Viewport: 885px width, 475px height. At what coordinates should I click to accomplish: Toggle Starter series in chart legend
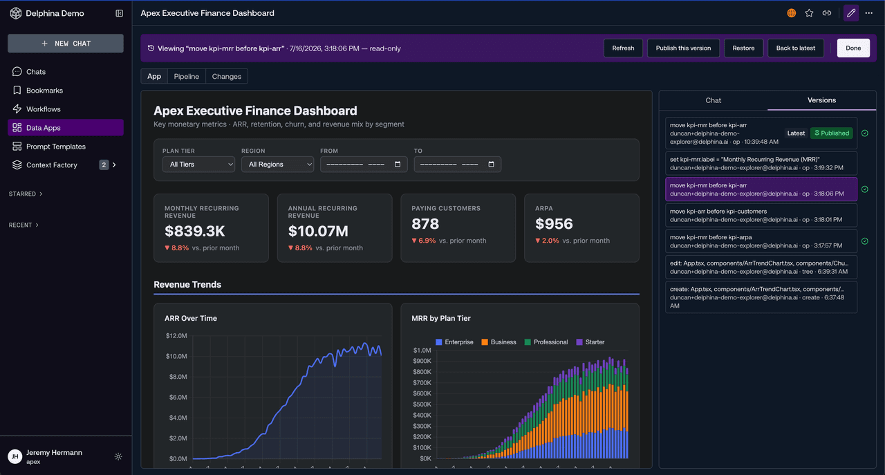click(x=590, y=342)
